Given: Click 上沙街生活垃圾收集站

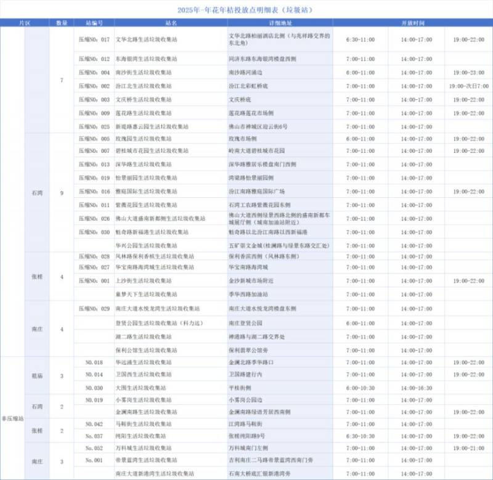Looking at the screenshot, I should click(144, 281).
